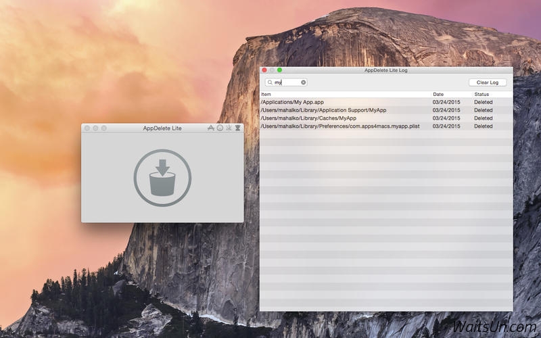The image size is (541, 338).
Task: Clear the search field with the x icon
Action: click(303, 82)
